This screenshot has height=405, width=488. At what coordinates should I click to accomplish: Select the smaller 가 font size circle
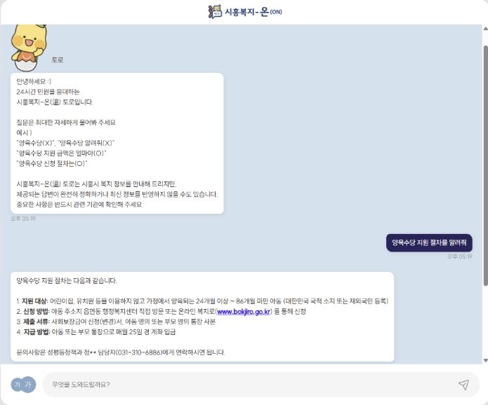pos(18,385)
